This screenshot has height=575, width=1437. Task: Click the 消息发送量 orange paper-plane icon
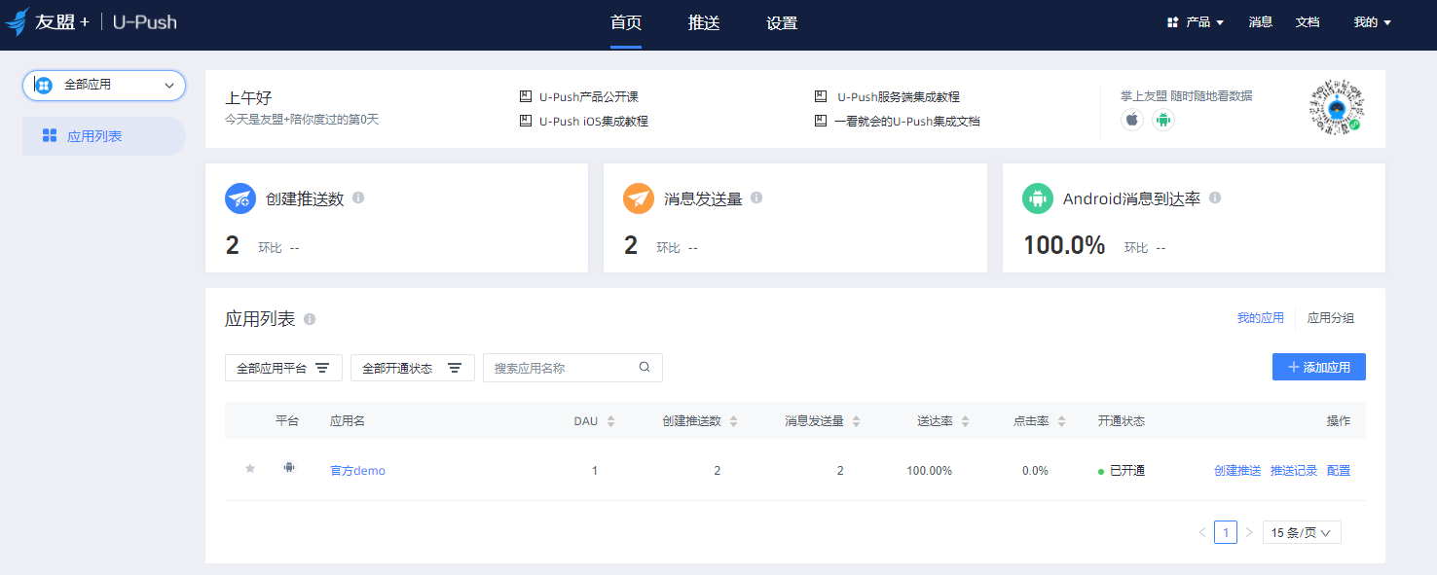[639, 198]
